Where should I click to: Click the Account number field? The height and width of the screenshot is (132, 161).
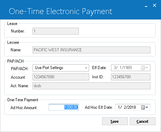(x=61, y=77)
